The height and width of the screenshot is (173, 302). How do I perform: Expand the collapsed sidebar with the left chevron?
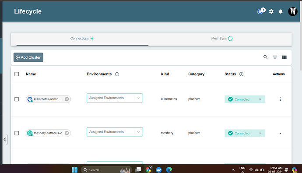click(5, 139)
